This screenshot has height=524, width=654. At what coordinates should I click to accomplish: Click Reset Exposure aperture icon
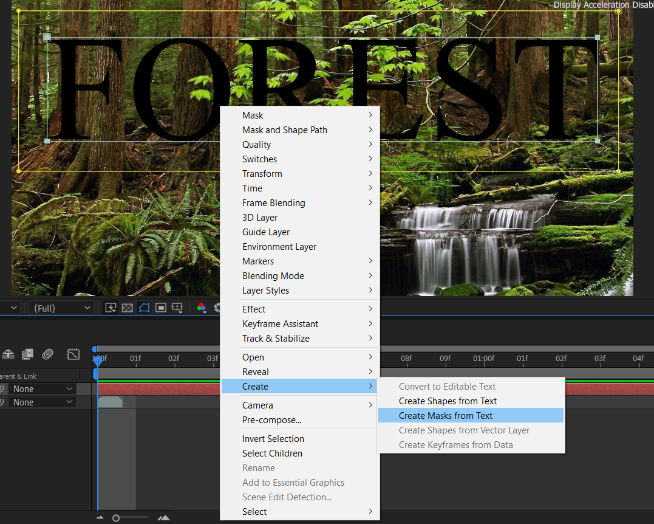(217, 308)
